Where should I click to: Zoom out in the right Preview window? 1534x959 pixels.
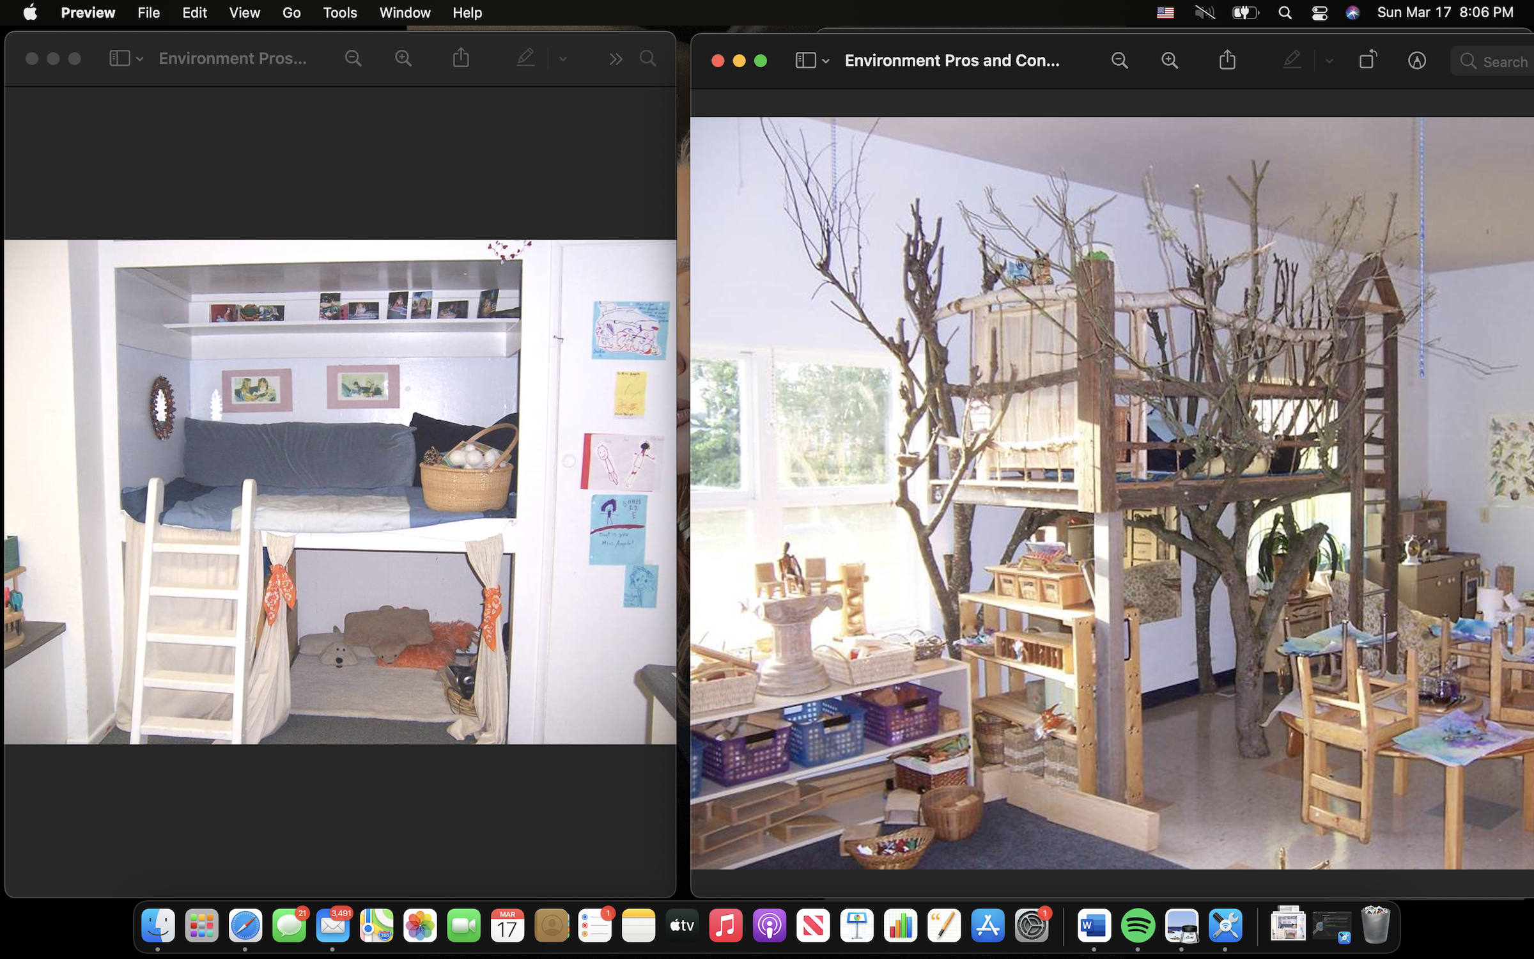click(x=1119, y=61)
